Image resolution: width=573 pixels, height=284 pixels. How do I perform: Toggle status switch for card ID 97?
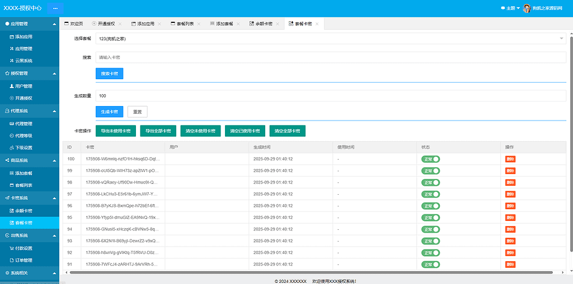[x=430, y=194]
